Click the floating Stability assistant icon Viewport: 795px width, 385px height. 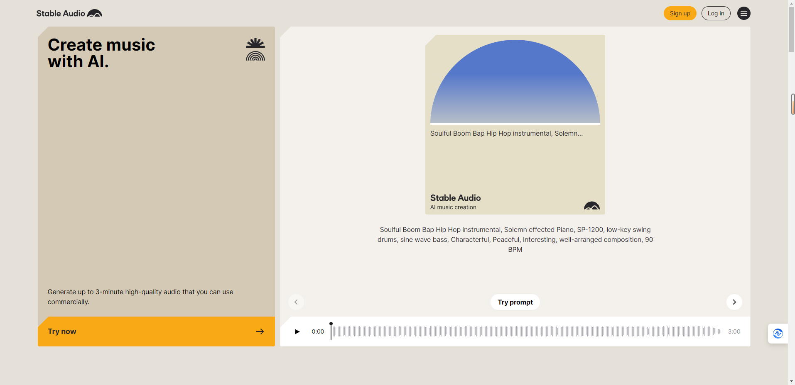[778, 333]
